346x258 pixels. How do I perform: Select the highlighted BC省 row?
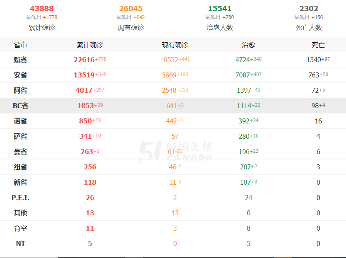173,106
